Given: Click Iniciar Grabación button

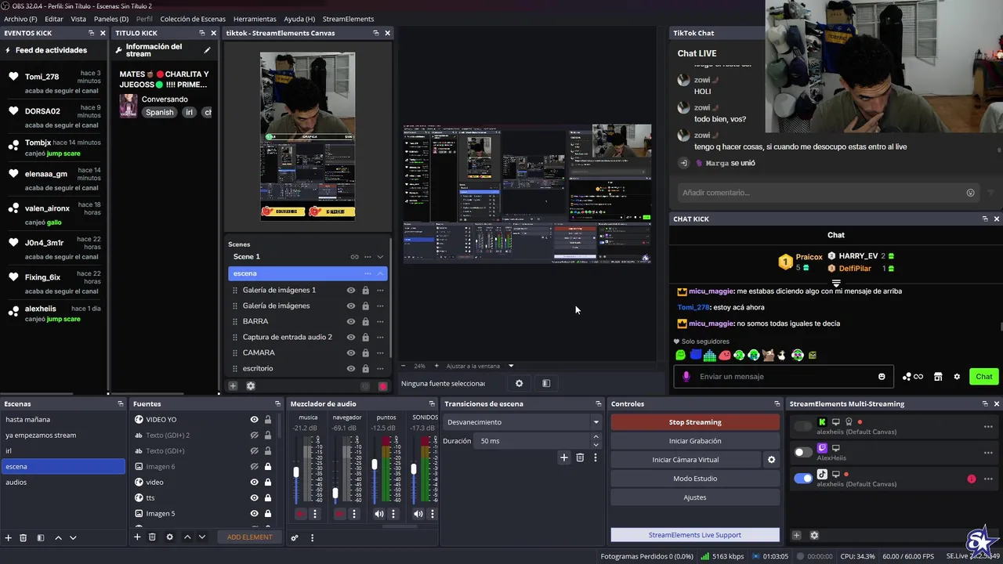Looking at the screenshot, I should [x=695, y=441].
